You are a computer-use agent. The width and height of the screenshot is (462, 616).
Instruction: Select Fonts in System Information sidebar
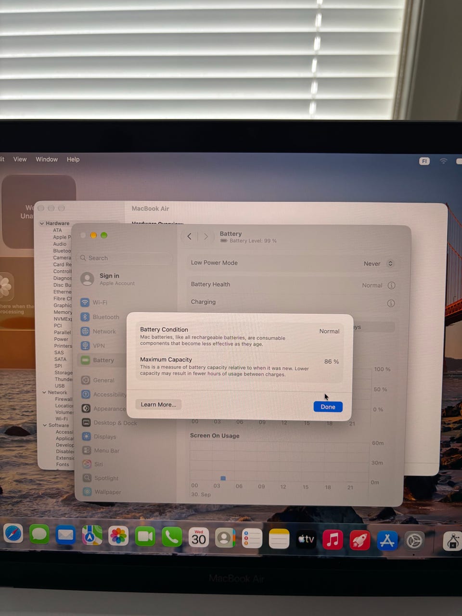click(63, 464)
